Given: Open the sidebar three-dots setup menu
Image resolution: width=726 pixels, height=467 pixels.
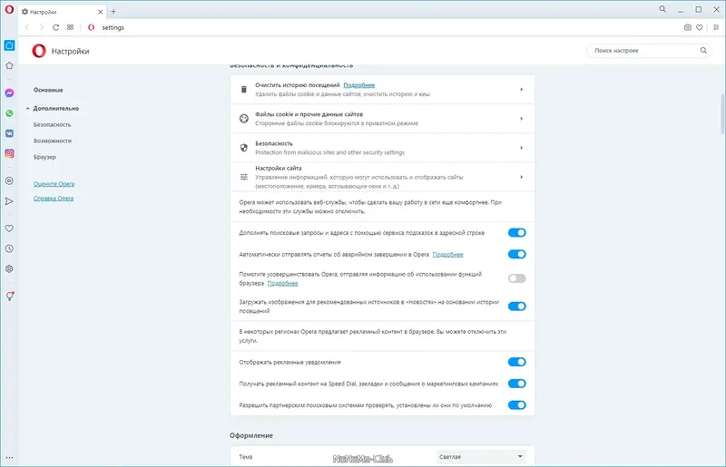Looking at the screenshot, I should tap(9, 457).
